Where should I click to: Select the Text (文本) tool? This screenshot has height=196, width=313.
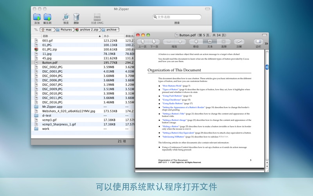[x=210, y=42]
